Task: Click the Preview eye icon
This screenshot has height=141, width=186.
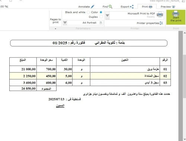Action: [173, 7]
